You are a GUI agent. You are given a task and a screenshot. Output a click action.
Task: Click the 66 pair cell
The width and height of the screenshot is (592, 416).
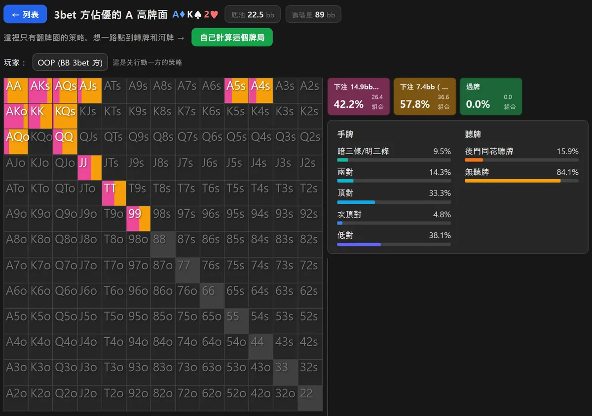tap(212, 295)
